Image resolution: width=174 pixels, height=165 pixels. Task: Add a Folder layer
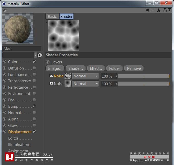tap(115, 68)
